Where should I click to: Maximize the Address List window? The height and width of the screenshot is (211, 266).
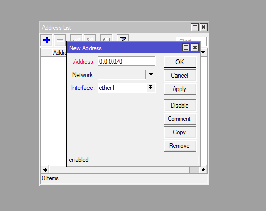(x=195, y=27)
